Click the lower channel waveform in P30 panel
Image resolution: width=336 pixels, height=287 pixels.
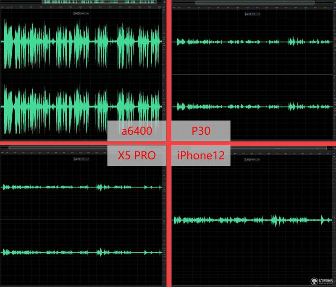pos(253,106)
